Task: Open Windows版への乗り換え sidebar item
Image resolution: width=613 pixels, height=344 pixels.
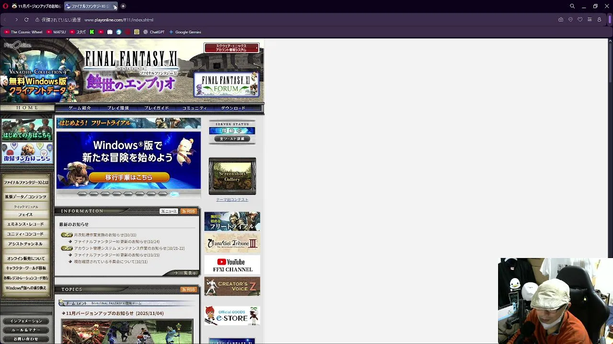Action: point(26,288)
